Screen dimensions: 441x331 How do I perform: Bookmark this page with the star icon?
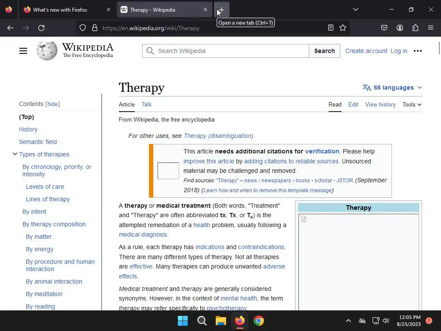(x=342, y=28)
